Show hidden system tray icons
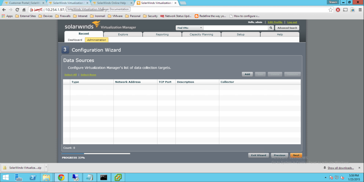Image resolution: width=364 pixels, height=182 pixels. (x=326, y=178)
